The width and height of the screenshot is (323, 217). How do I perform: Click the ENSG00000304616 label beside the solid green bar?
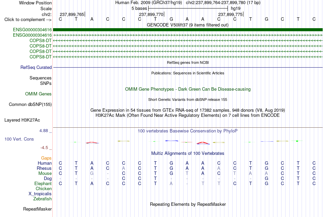tap(32, 30)
